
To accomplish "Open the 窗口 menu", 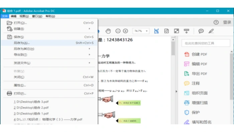I will (37, 16).
